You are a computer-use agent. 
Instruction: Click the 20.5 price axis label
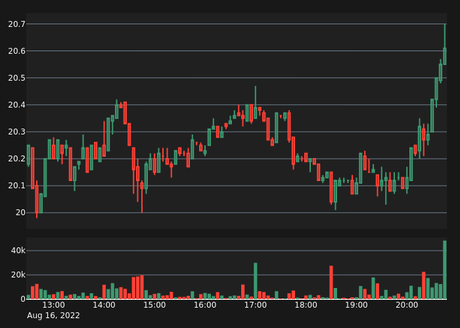pos(16,78)
